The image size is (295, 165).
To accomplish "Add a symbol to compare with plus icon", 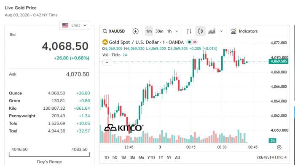I will pyautogui.click(x=135, y=31).
